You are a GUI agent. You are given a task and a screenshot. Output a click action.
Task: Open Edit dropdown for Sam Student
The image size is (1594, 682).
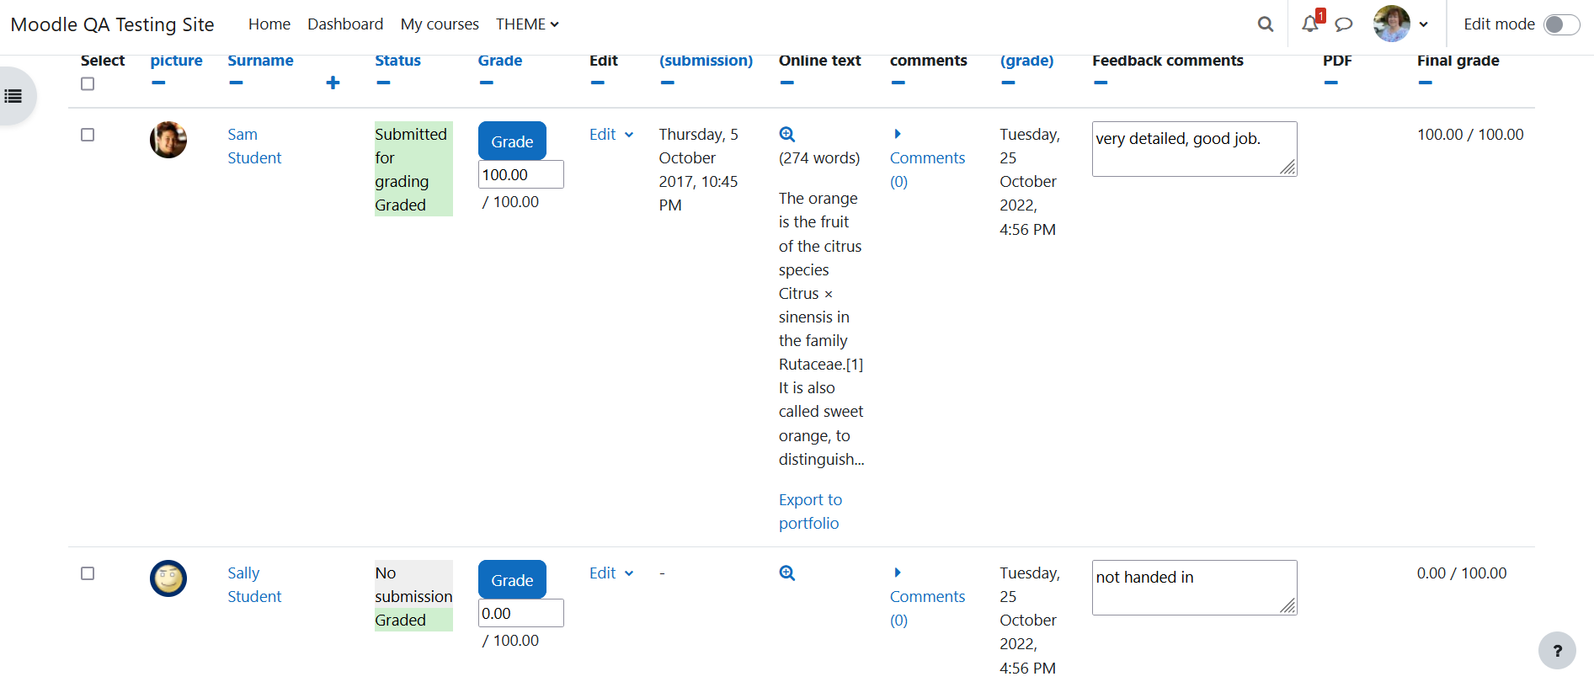[611, 135]
